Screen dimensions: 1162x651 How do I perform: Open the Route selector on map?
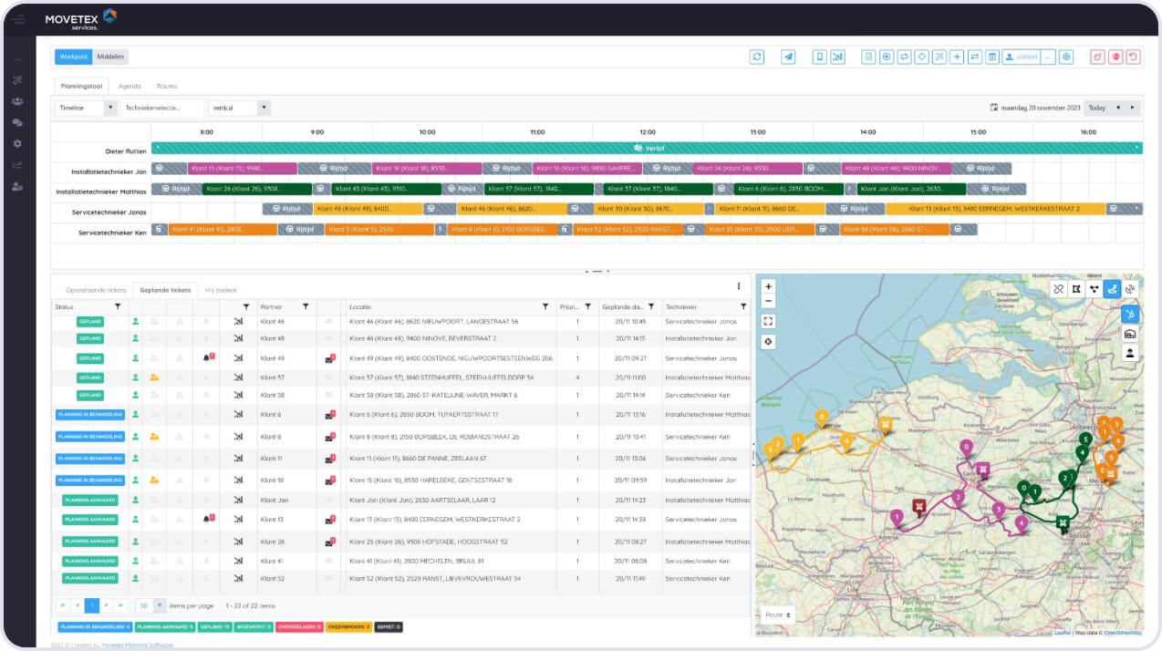[x=777, y=615]
